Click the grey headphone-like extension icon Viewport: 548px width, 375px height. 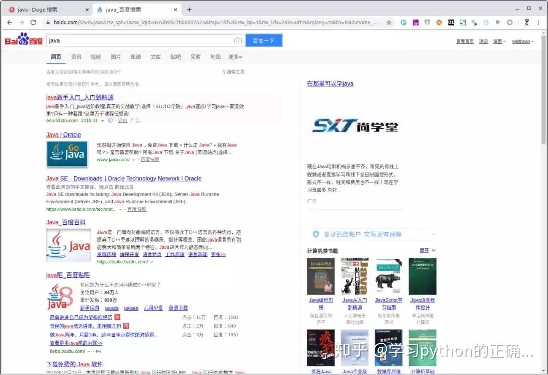[427, 23]
